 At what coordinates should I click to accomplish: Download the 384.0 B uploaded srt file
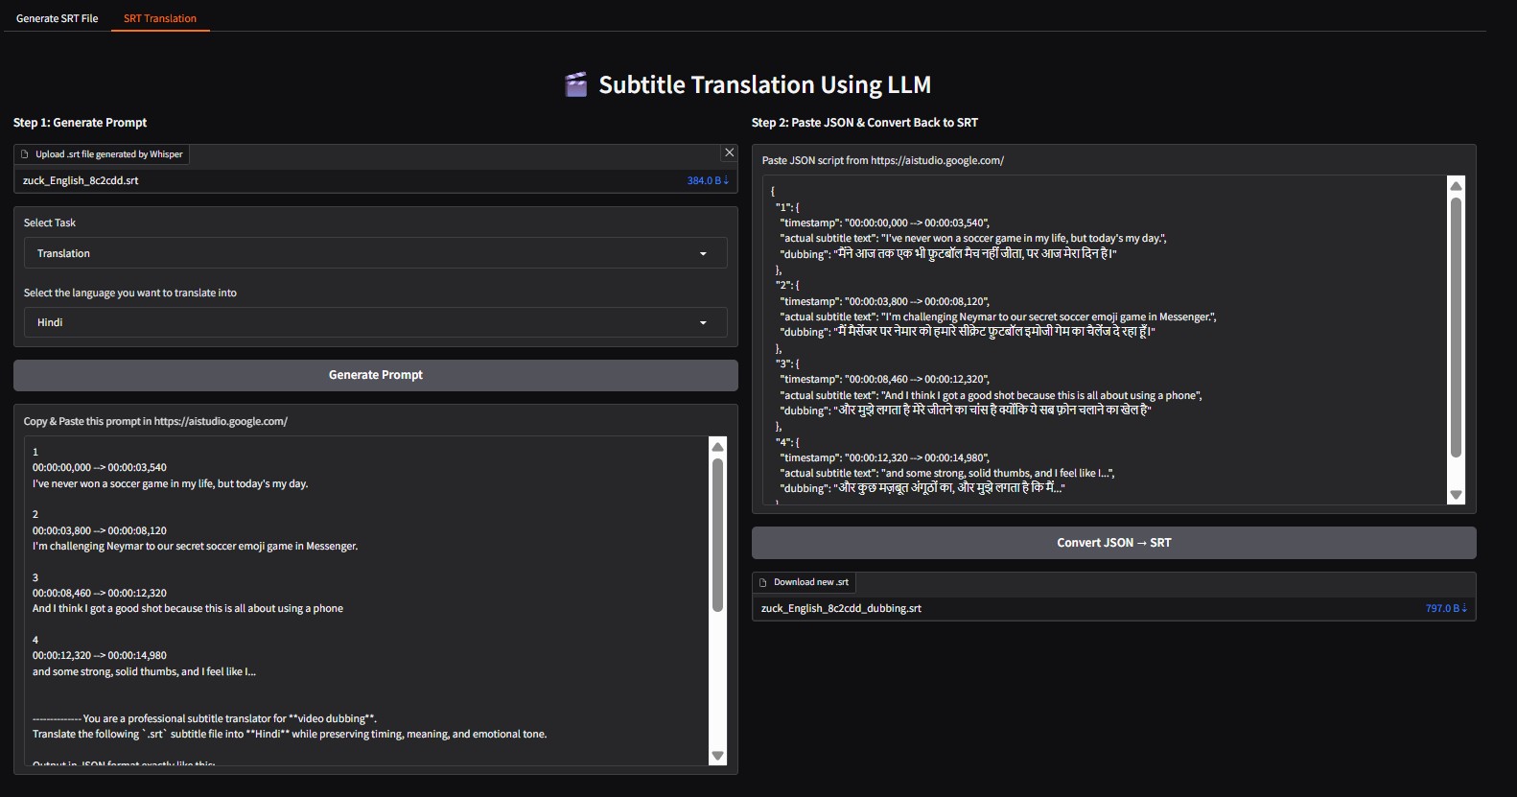coord(708,180)
